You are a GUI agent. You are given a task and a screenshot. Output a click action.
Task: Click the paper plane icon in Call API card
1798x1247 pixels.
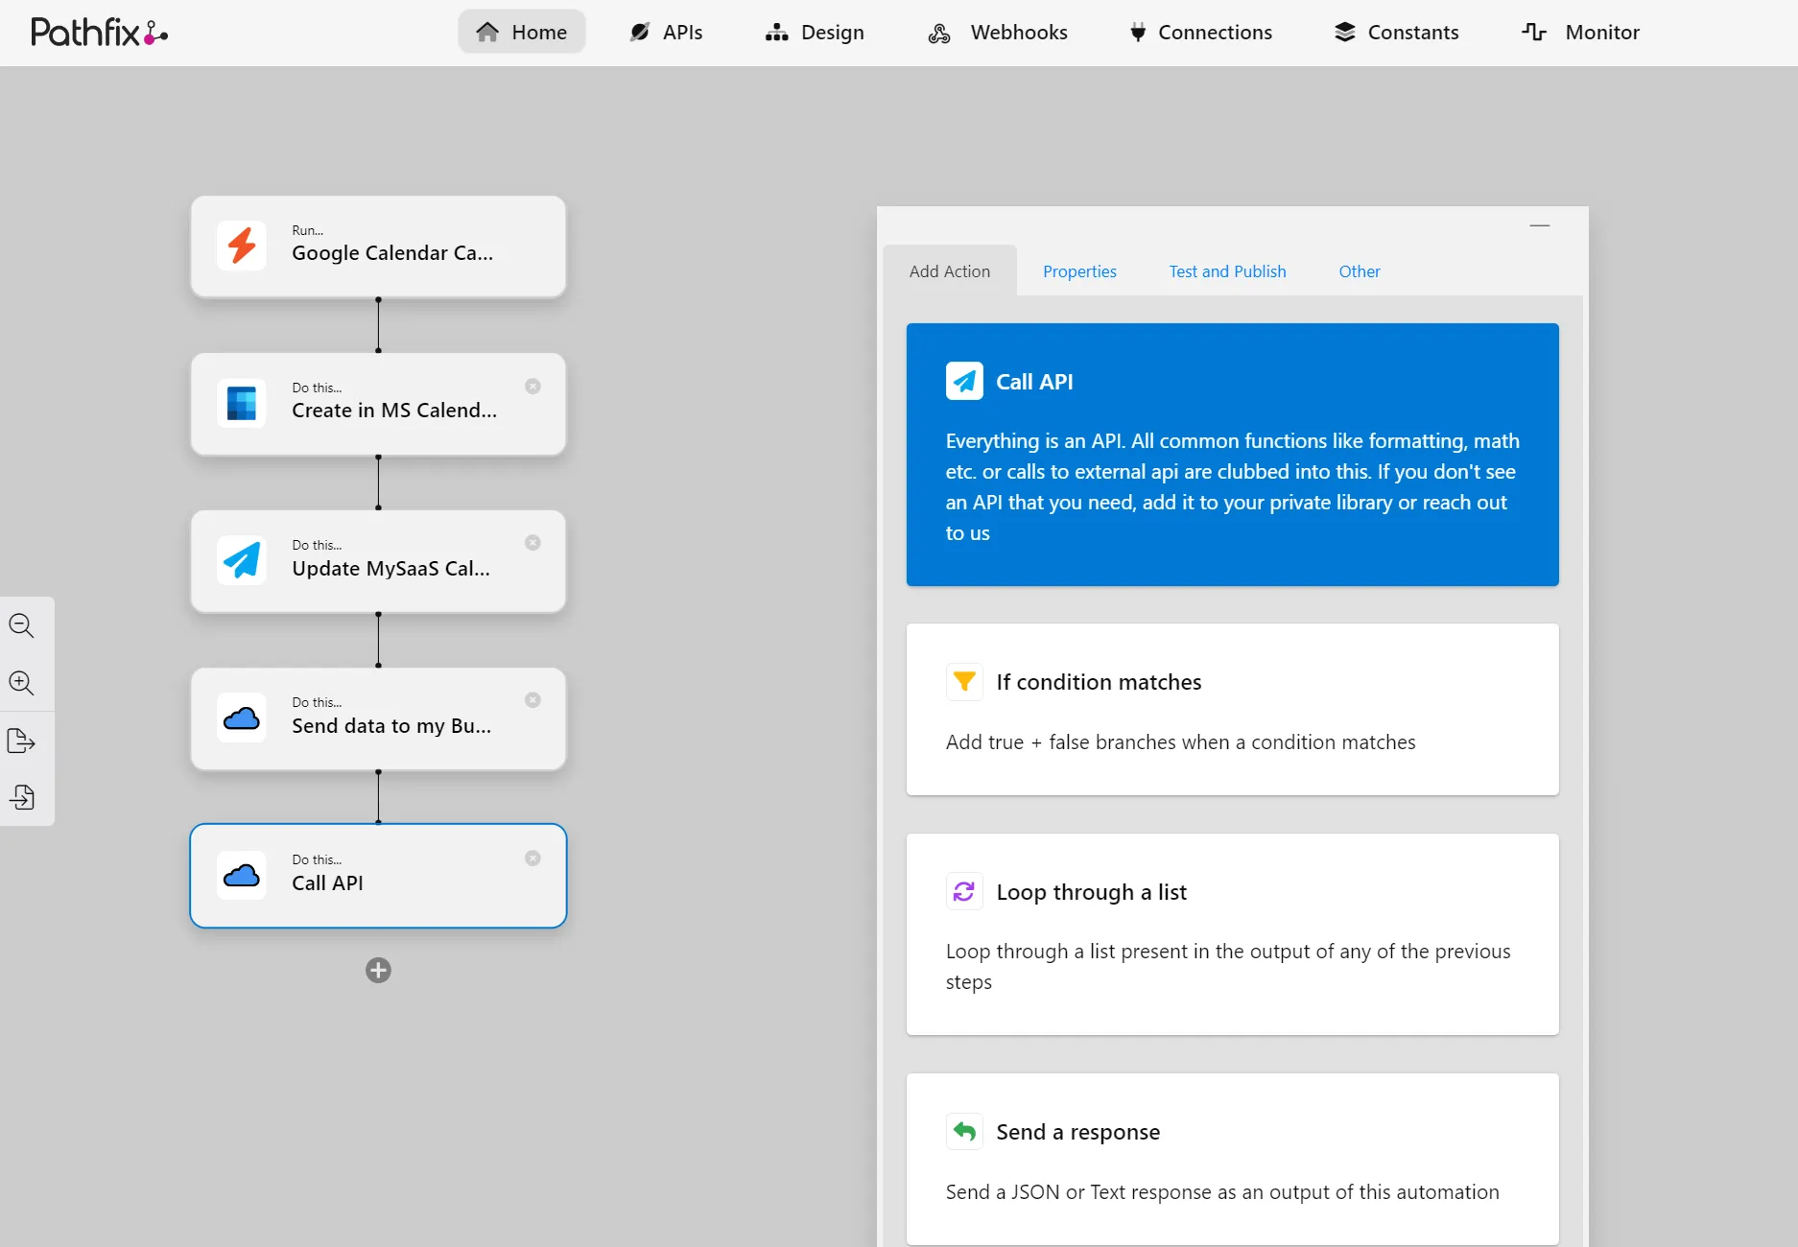(964, 381)
